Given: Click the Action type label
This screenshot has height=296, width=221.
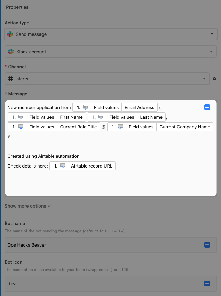Looking at the screenshot, I should pyautogui.click(x=17, y=23).
